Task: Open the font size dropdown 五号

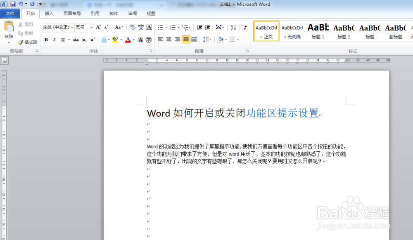Action: (x=91, y=27)
